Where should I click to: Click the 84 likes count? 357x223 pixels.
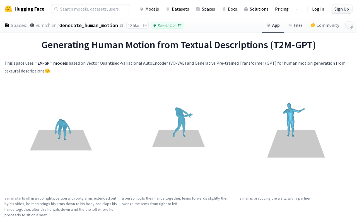pyautogui.click(x=145, y=25)
